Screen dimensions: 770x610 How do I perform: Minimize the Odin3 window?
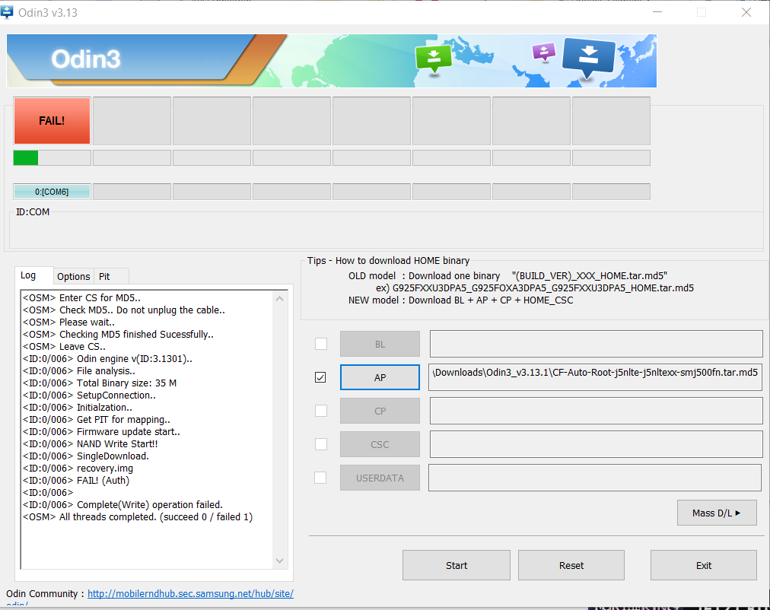[657, 12]
